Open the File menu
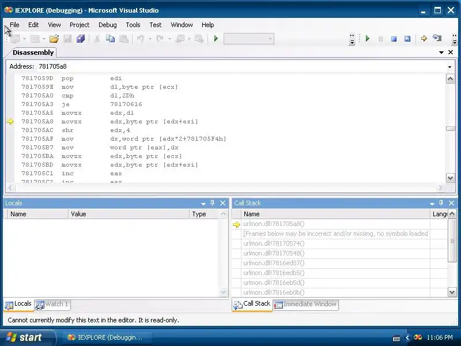The height and width of the screenshot is (346, 461). coord(14,25)
